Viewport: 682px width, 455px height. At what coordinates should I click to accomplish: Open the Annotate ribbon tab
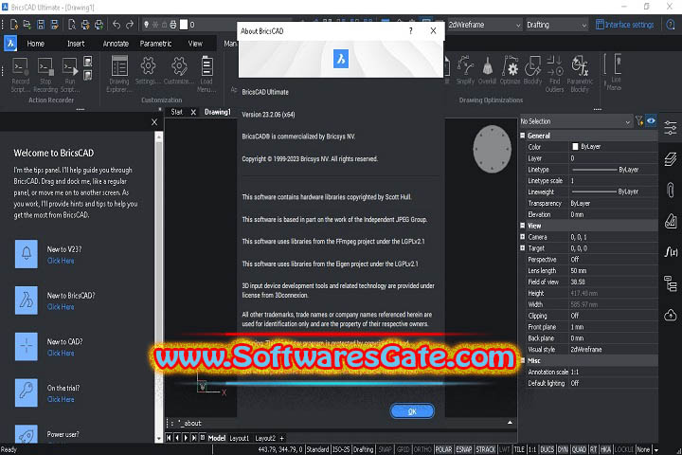[116, 44]
